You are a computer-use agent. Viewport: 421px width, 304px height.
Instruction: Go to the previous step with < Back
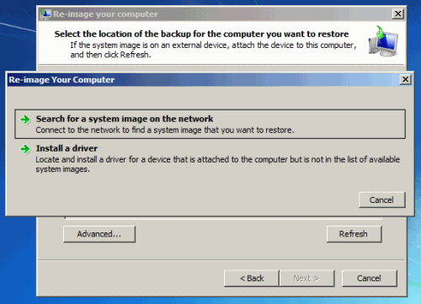click(252, 278)
